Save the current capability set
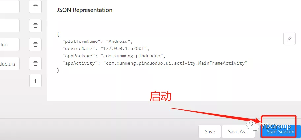Viewport: 301px width, 140px height. (x=210, y=131)
